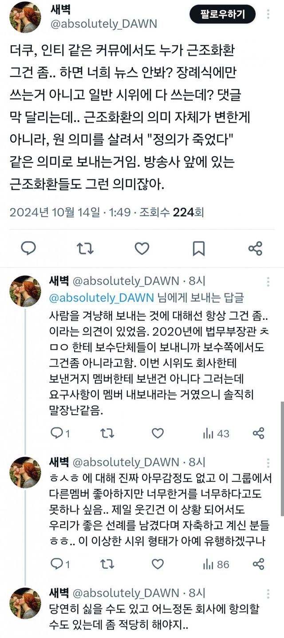View analytics showing 86 views
Viewport: 284px width, 638px height.
(x=216, y=564)
